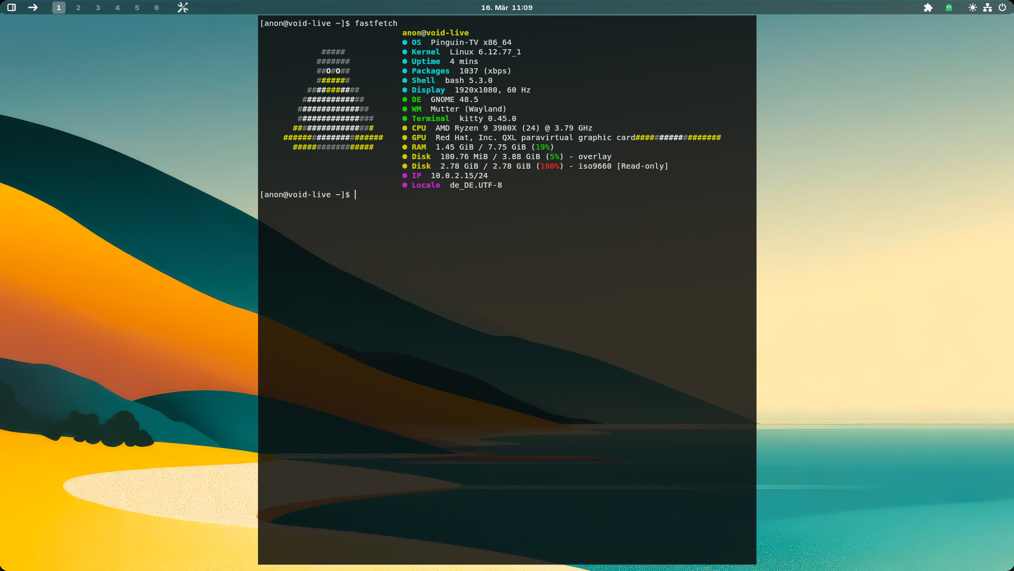Switch to workspace 2
Screen dimensions: 1014x571
(78, 7)
